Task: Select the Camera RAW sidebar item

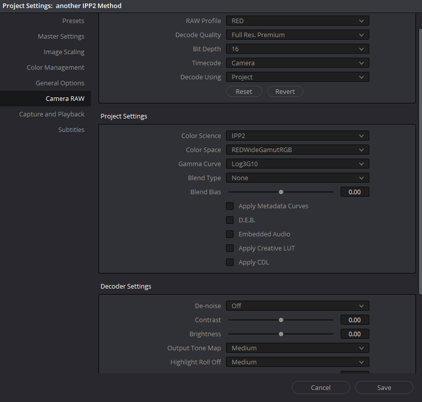Action: 45,98
